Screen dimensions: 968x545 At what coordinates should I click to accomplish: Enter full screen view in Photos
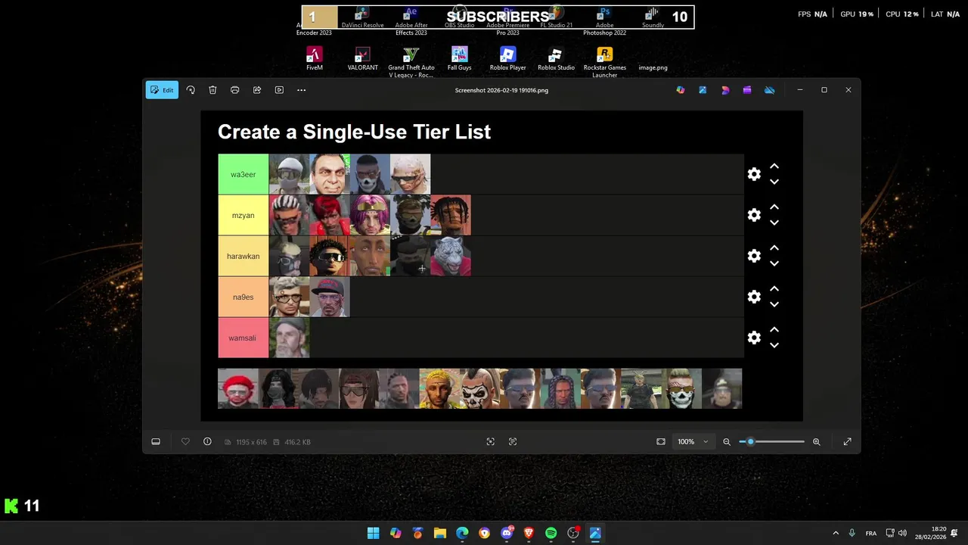pos(847,442)
